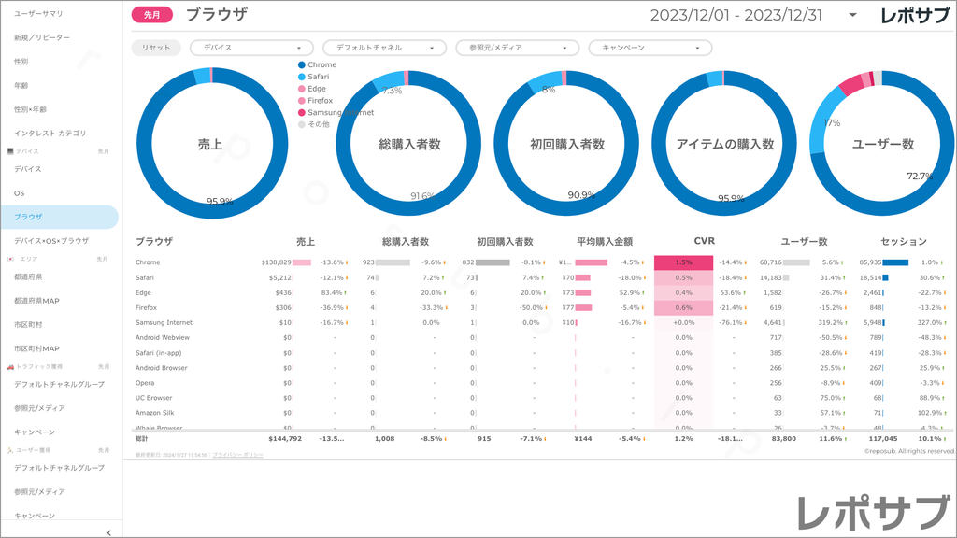Click the computer icon beside デバイス section header
This screenshot has height=538, width=957.
9,150
